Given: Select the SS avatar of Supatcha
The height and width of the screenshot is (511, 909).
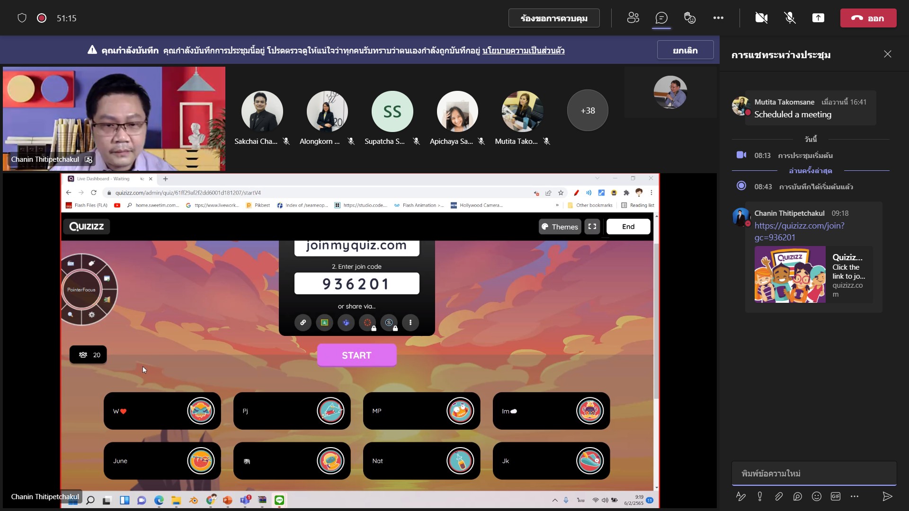Looking at the screenshot, I should (x=392, y=111).
